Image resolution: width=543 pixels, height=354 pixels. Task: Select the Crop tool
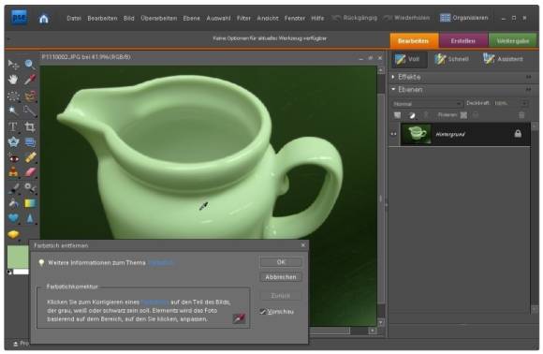30,126
